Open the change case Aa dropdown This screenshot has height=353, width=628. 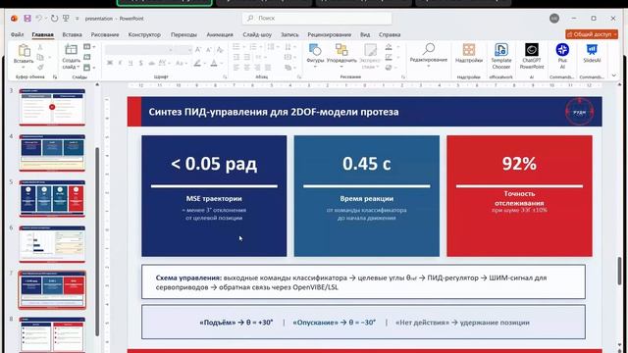pyautogui.click(x=181, y=63)
